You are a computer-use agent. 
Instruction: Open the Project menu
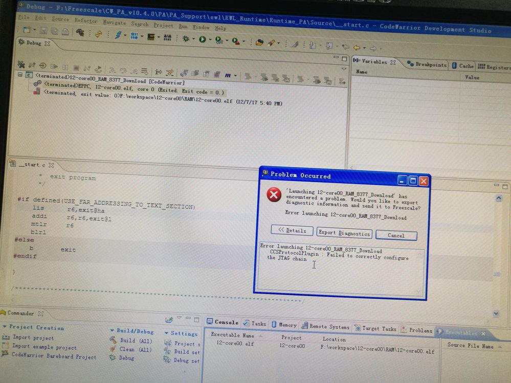[x=163, y=25]
